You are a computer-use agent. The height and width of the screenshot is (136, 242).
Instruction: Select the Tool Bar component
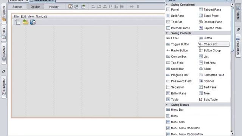174,22
